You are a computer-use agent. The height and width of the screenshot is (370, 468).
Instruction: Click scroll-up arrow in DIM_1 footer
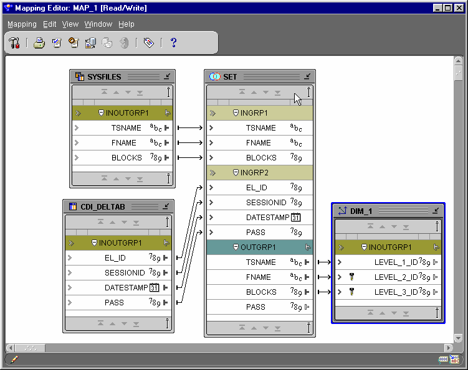point(382,313)
